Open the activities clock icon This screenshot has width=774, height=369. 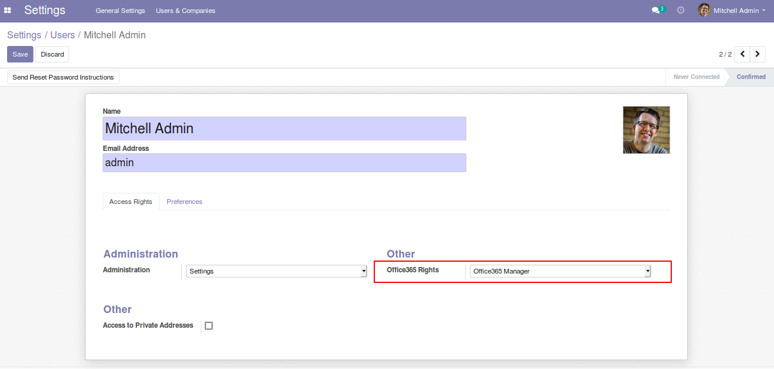click(681, 11)
